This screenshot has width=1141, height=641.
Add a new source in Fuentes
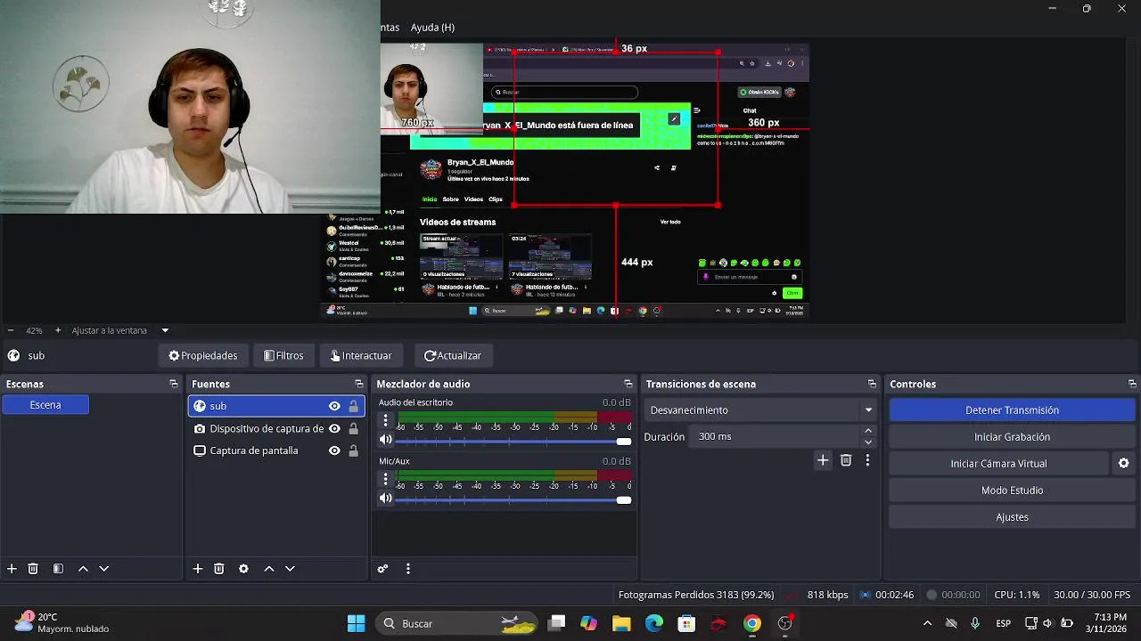click(x=198, y=569)
